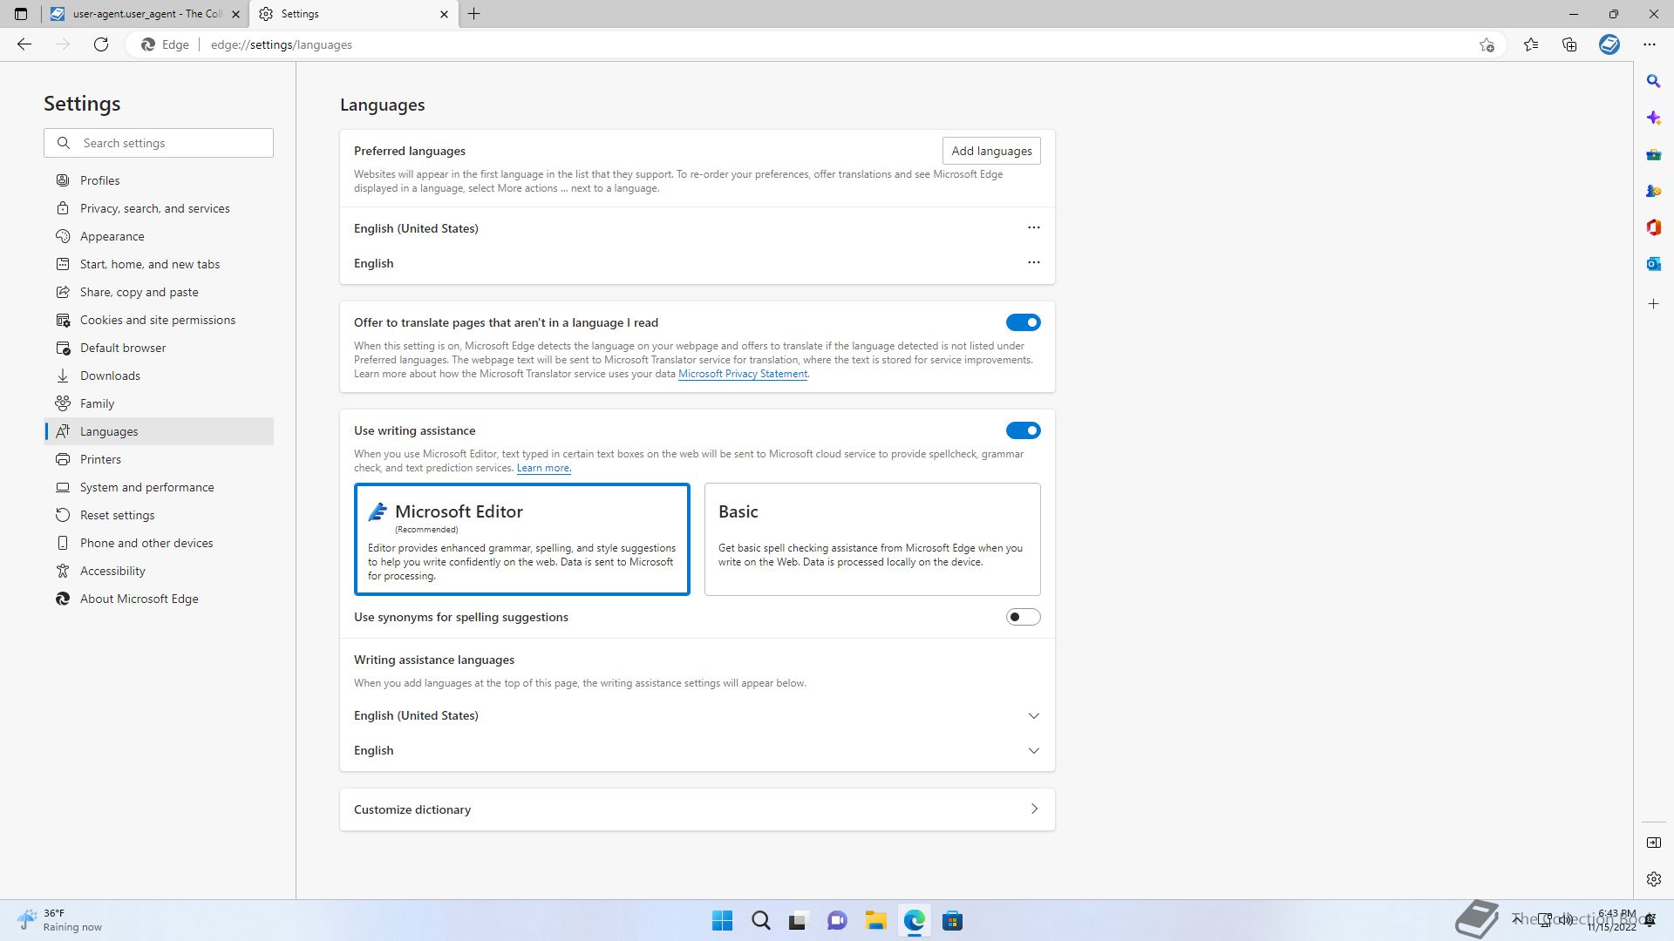
Task: Open tab actions menu icon
Action: [x=21, y=14]
